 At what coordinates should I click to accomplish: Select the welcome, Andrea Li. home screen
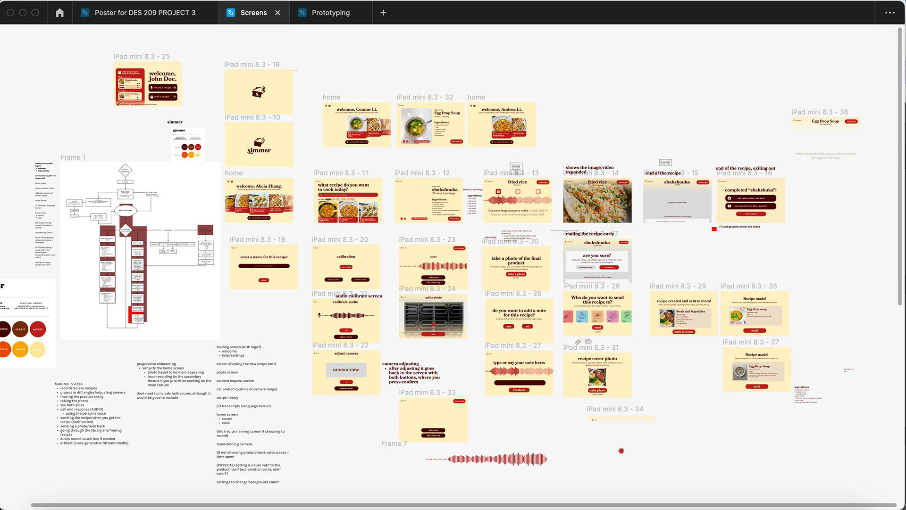[x=502, y=124]
